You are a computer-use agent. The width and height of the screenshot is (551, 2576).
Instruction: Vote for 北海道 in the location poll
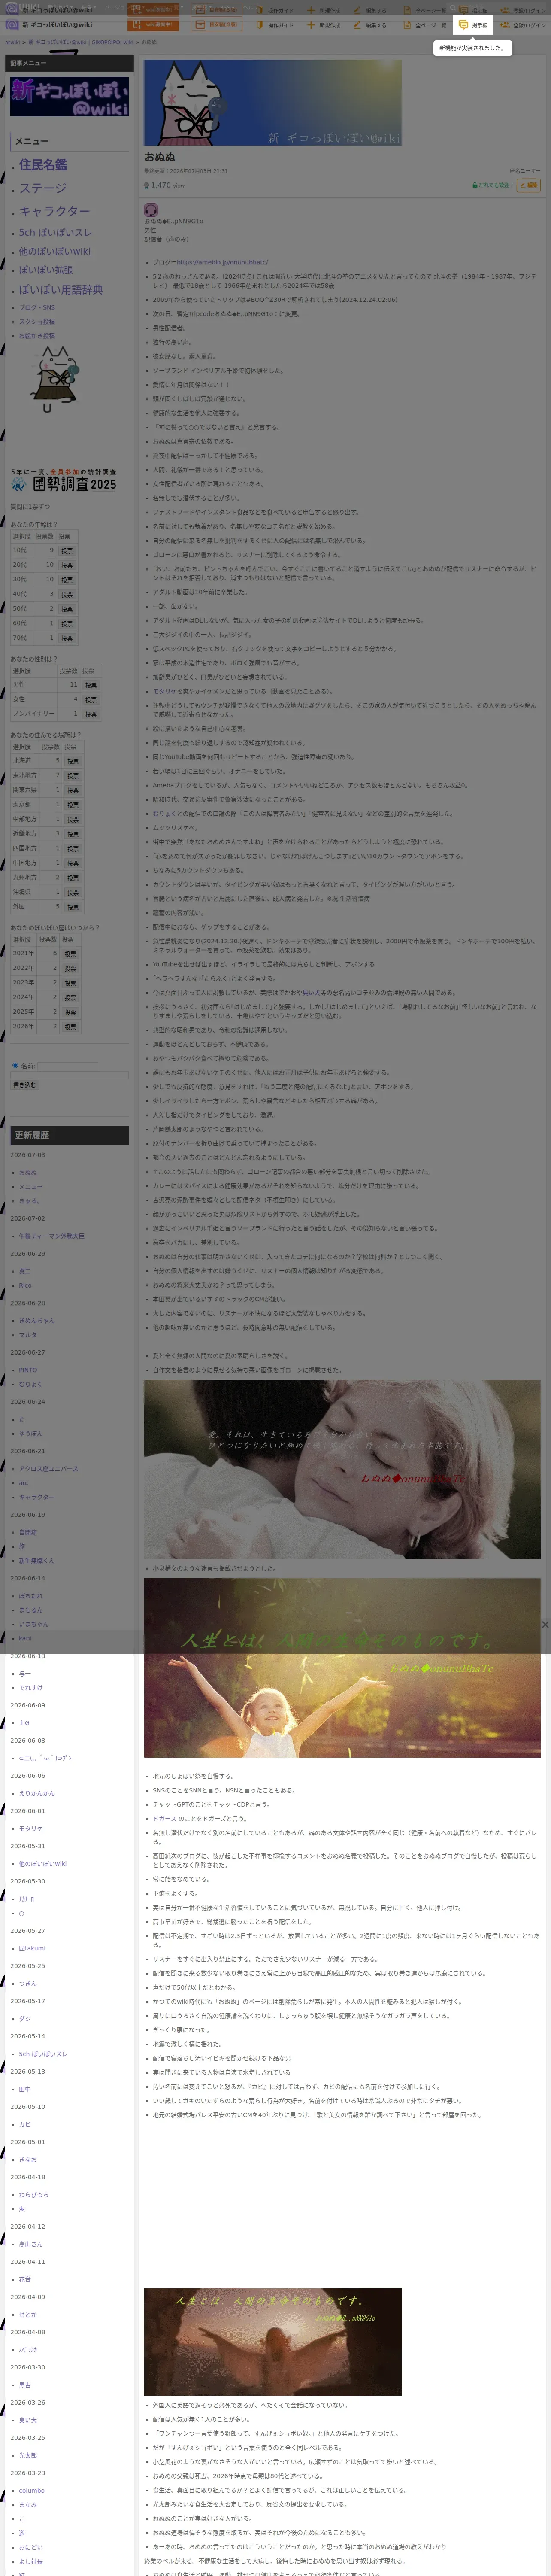(x=72, y=761)
